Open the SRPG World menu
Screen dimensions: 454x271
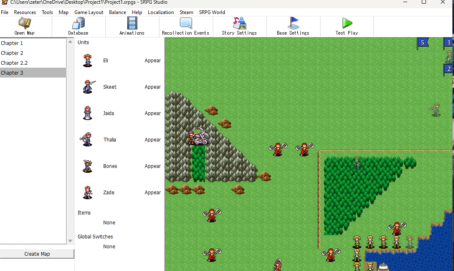pyautogui.click(x=212, y=12)
